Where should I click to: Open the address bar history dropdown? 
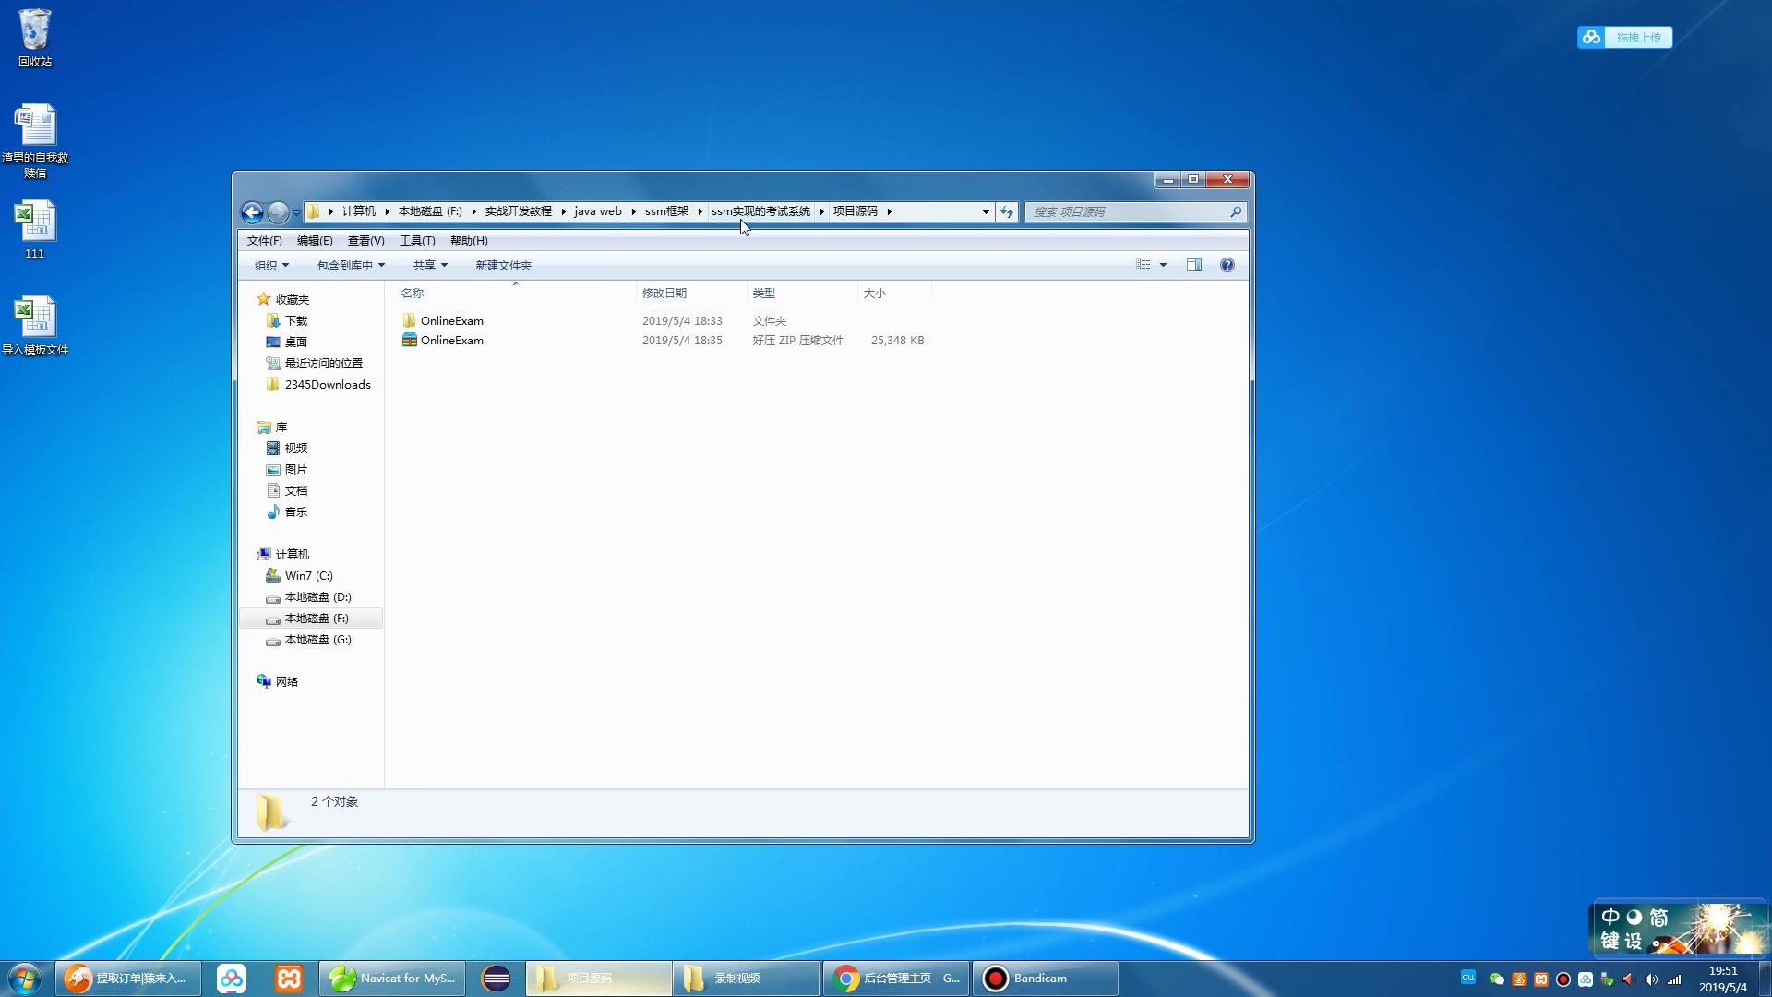click(986, 212)
